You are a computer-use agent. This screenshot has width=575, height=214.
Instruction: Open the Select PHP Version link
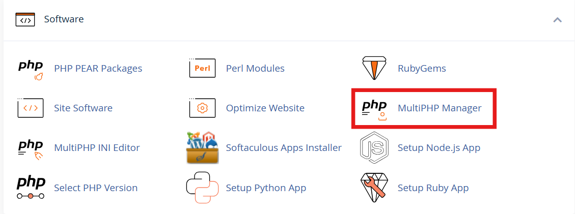click(96, 188)
